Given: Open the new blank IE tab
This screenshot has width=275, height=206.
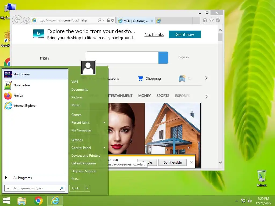Looking at the screenshot, I should [x=173, y=21].
